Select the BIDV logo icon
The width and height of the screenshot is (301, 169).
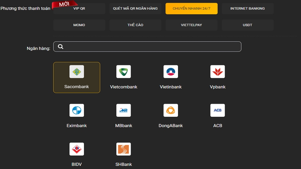coord(77,149)
